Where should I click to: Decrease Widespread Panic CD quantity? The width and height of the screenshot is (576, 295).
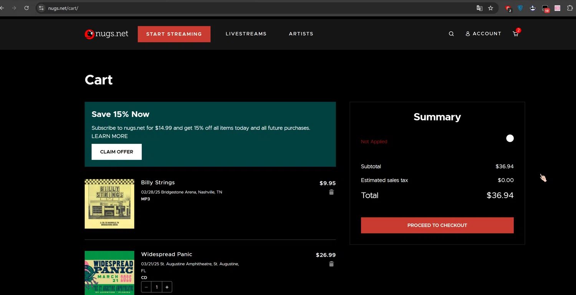(146, 287)
